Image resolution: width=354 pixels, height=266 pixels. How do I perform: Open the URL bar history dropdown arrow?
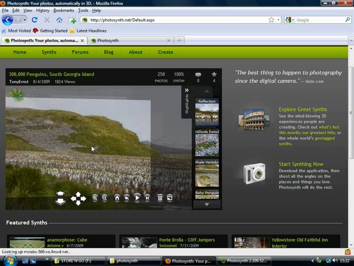(x=278, y=20)
